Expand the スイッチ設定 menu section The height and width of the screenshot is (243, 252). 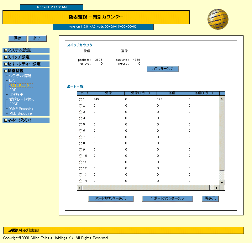click(6, 57)
